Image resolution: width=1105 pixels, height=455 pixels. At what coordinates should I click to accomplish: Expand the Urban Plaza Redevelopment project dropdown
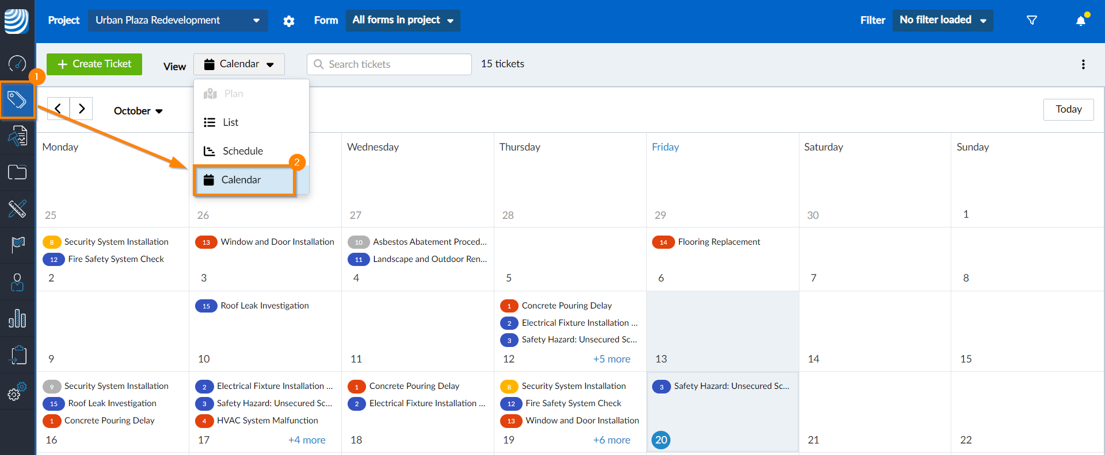[178, 21]
